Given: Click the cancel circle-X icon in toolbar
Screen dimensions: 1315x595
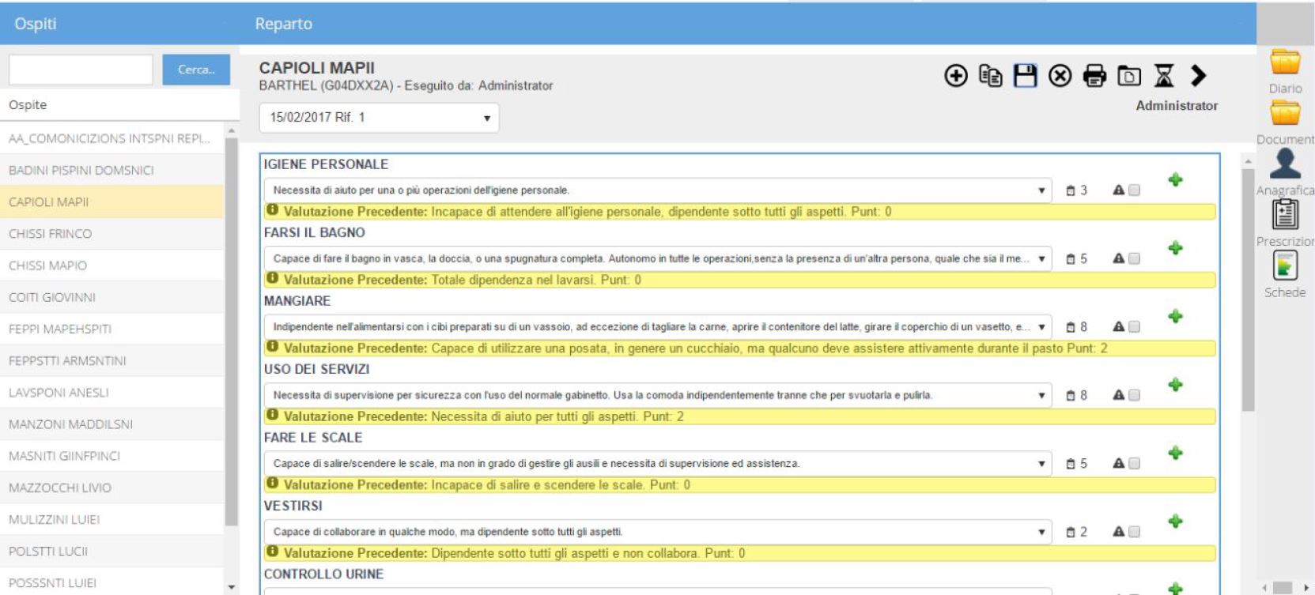Looking at the screenshot, I should pyautogui.click(x=1060, y=76).
